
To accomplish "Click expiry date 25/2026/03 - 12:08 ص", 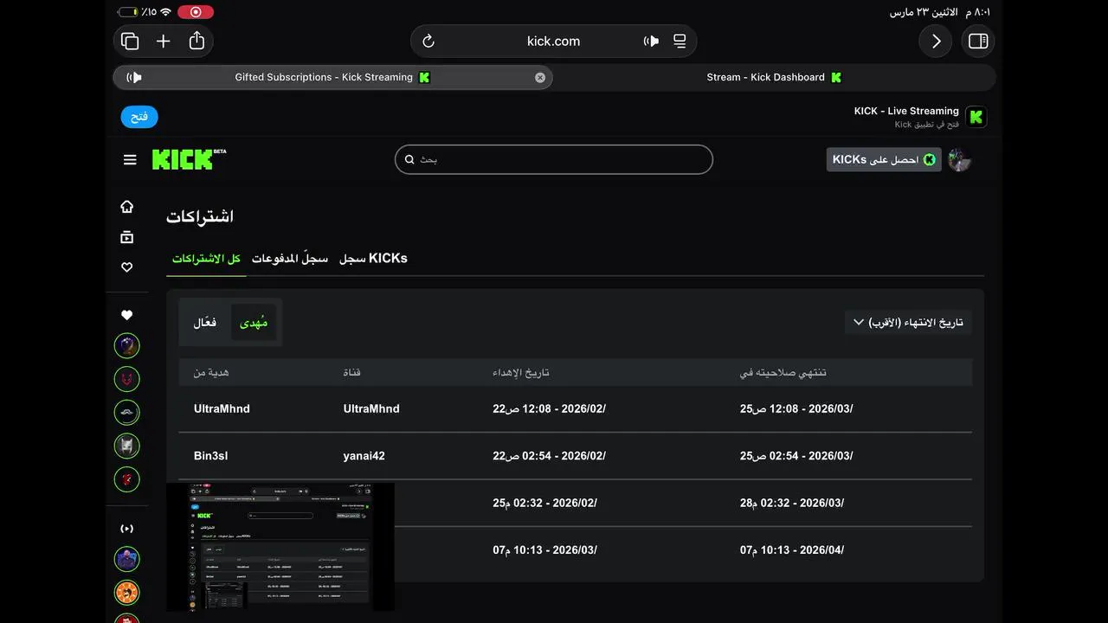I will [x=796, y=408].
